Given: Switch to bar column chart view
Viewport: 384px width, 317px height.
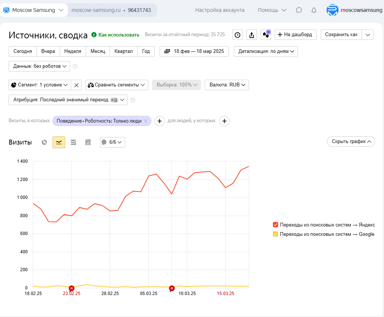Looking at the screenshot, I should point(88,142).
